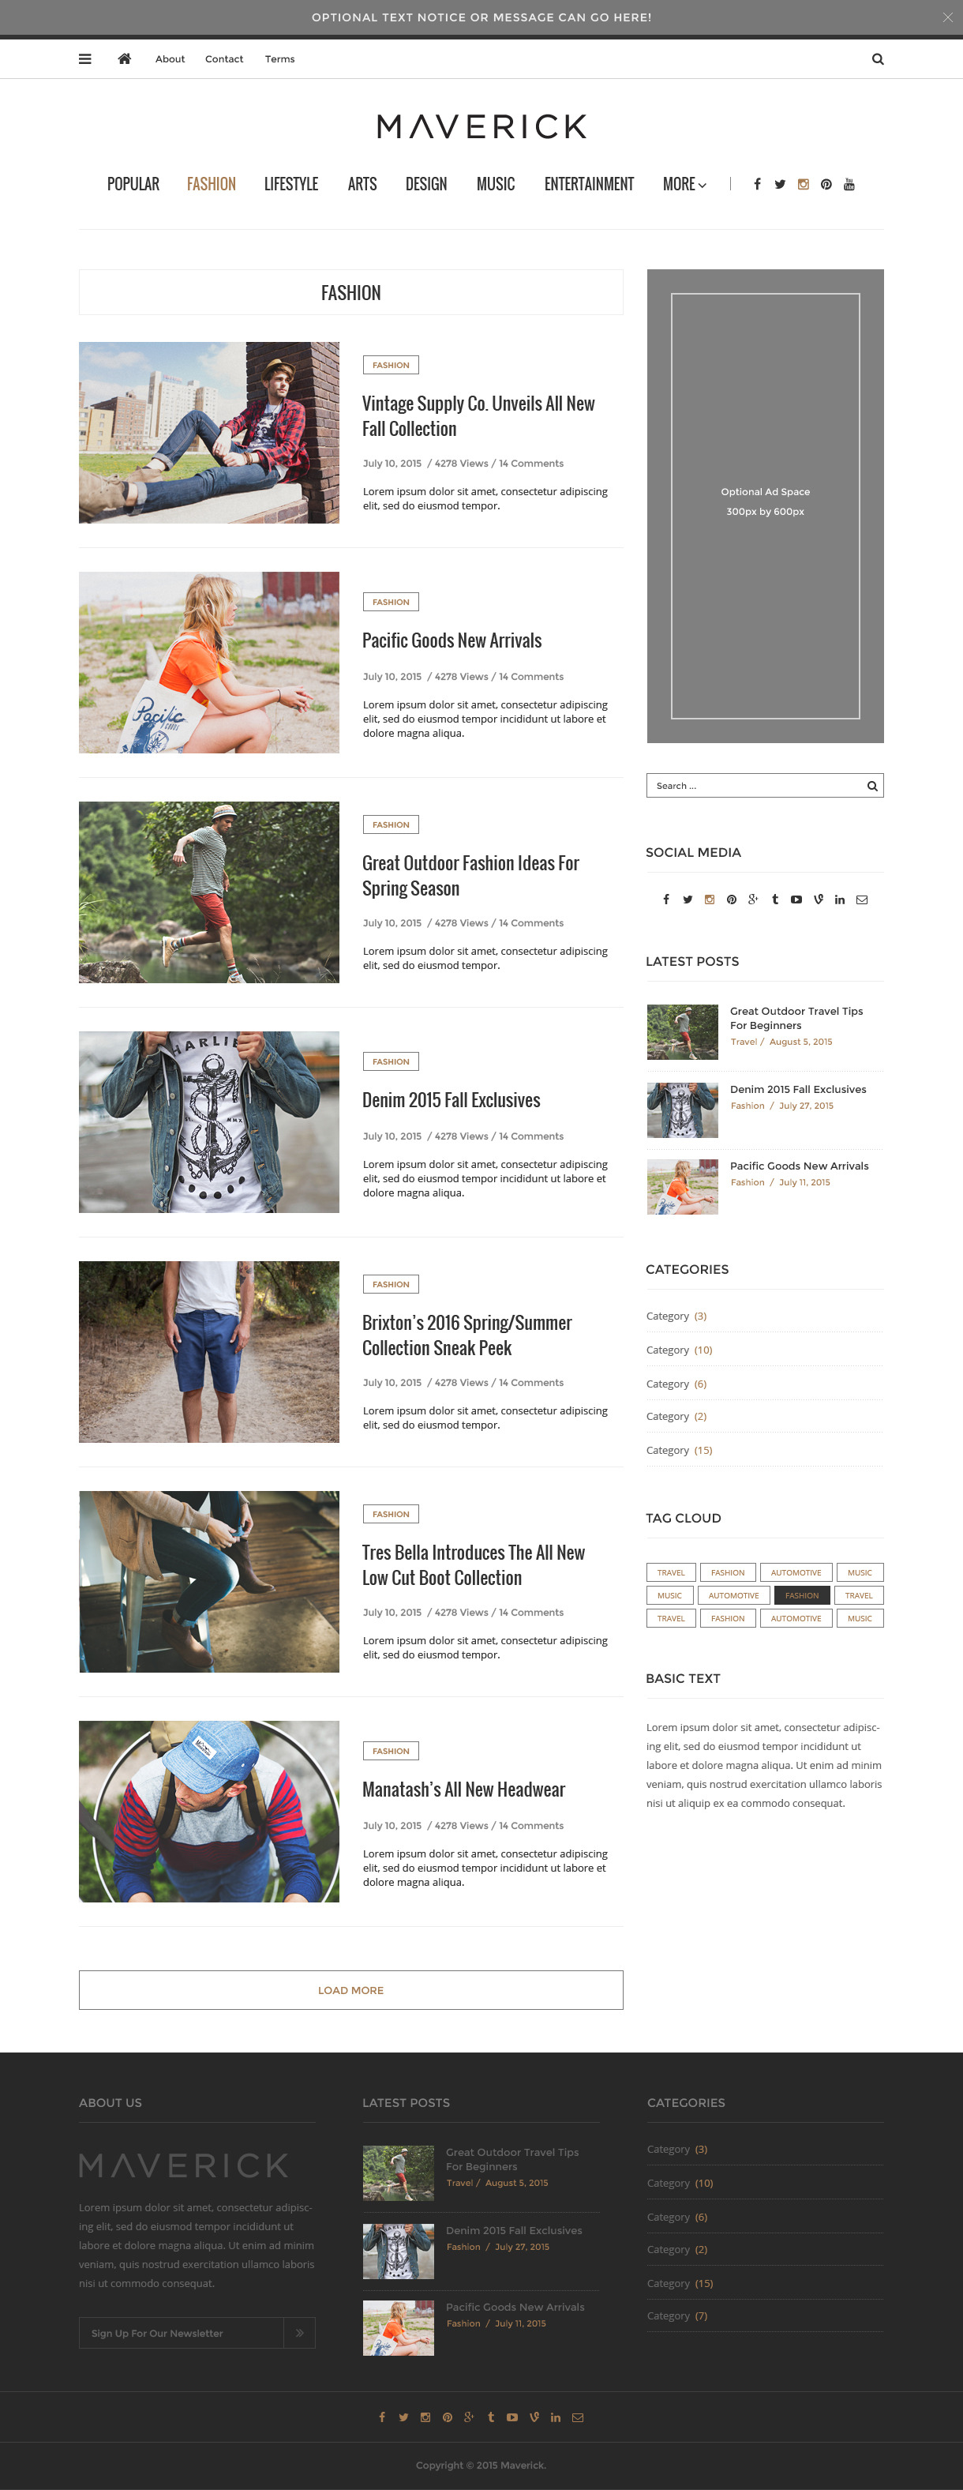Viewport: 963px width, 2490px height.
Task: Click LinkedIn icon in sidebar social media
Action: click(x=839, y=900)
